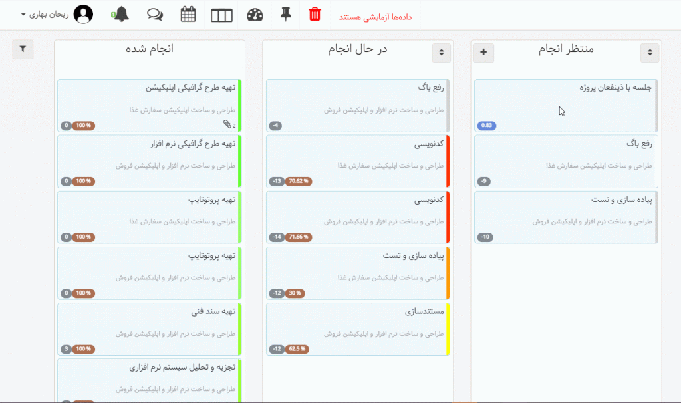Click the red trash delete icon
The width and height of the screenshot is (681, 403).
click(315, 15)
